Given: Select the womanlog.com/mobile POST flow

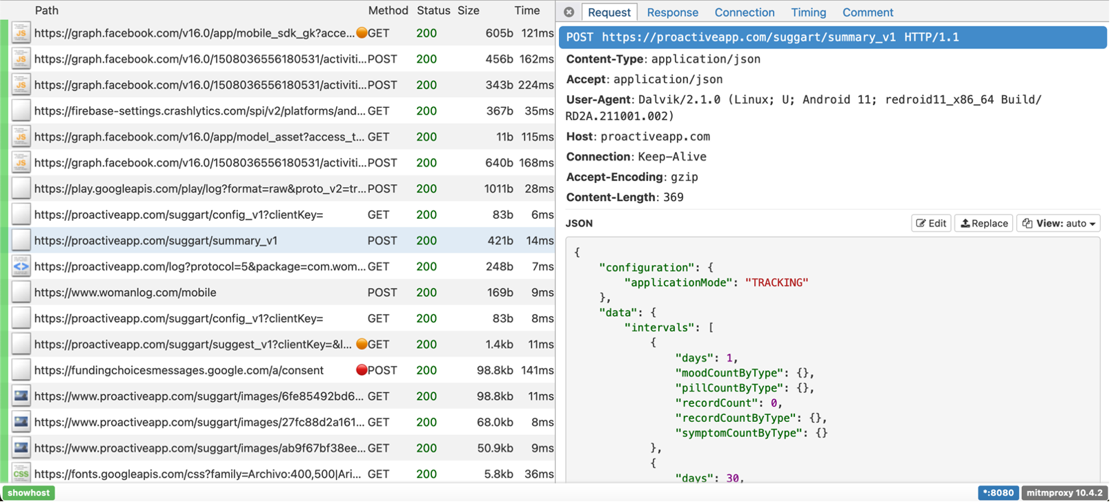Looking at the screenshot, I should (125, 293).
